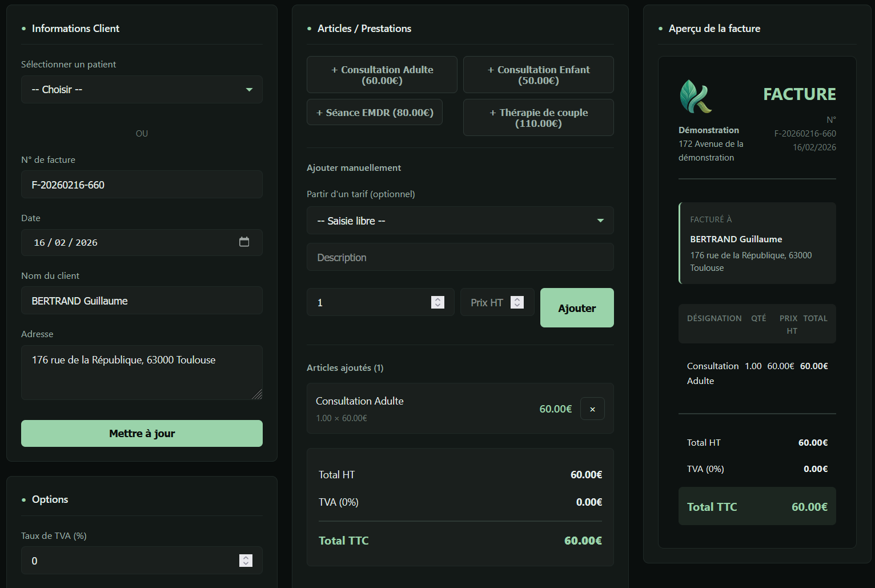Expand the Saisie libre tariff dropdown
The height and width of the screenshot is (588, 875).
pos(460,221)
